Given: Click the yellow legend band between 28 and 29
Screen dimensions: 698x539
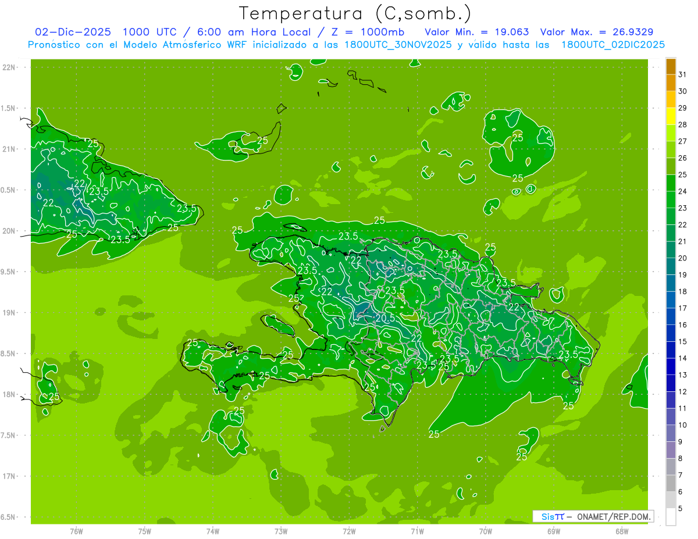Looking at the screenshot, I should [671, 116].
